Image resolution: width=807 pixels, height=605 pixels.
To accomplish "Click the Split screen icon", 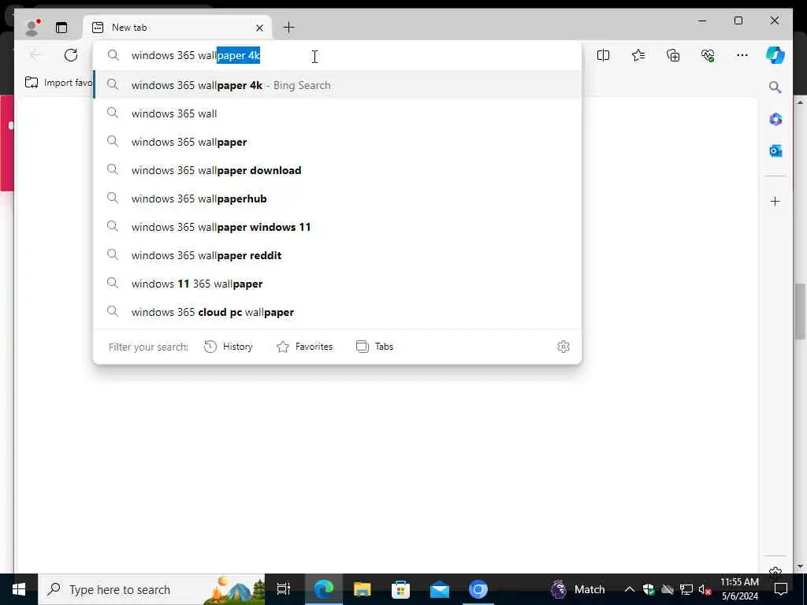I will [603, 55].
